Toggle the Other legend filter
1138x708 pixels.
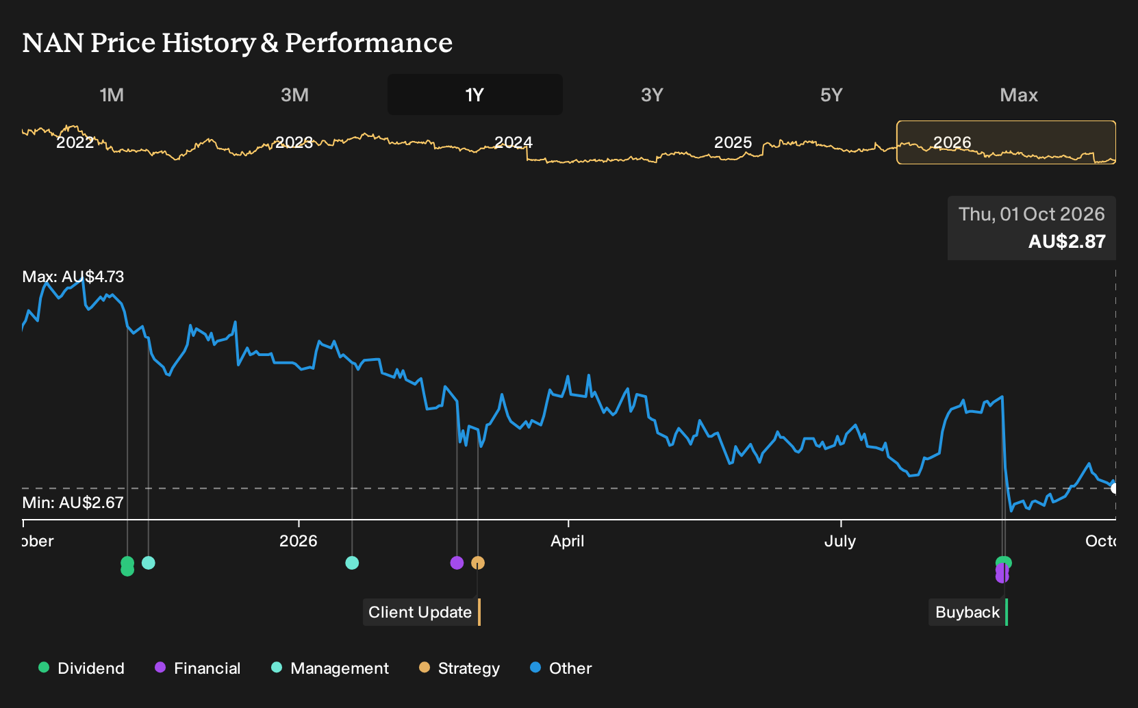(x=561, y=668)
